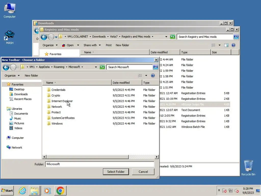
Task: Click Recent Places in the dialog sidebar
Action: click(x=23, y=99)
